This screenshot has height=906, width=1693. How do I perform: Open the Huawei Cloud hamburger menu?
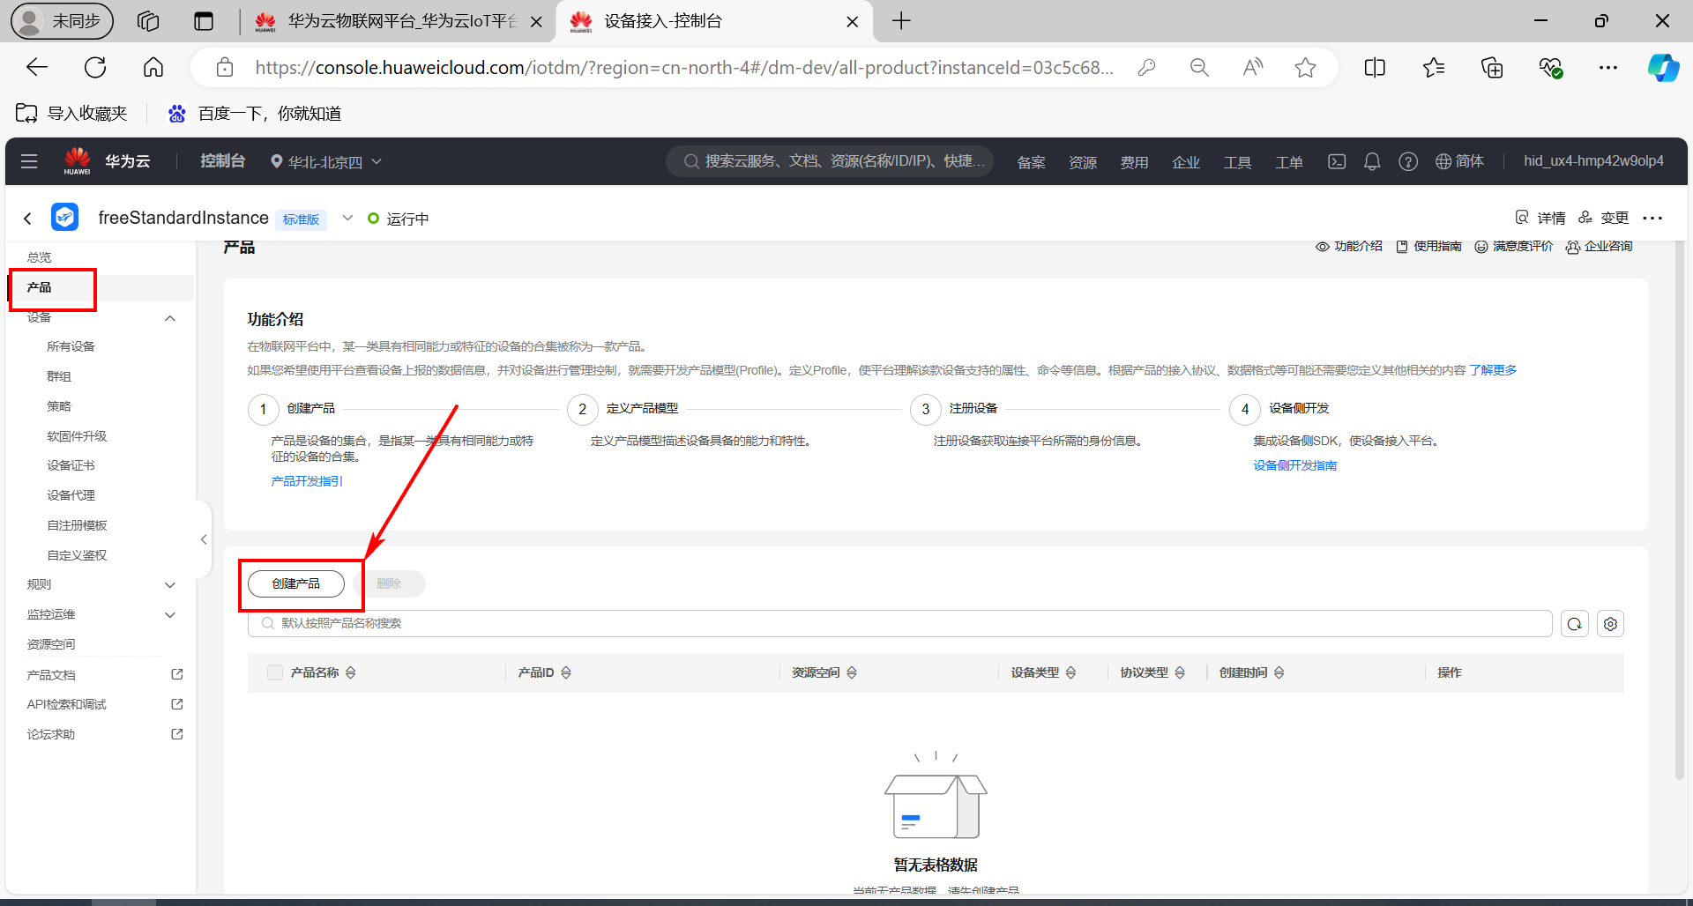click(29, 161)
